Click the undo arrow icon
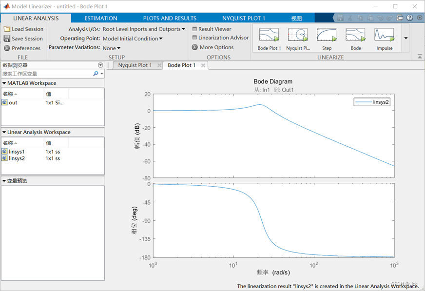The width and height of the screenshot is (425, 291). [x=380, y=18]
